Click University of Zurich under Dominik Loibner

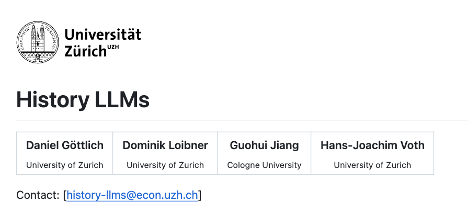coord(165,165)
